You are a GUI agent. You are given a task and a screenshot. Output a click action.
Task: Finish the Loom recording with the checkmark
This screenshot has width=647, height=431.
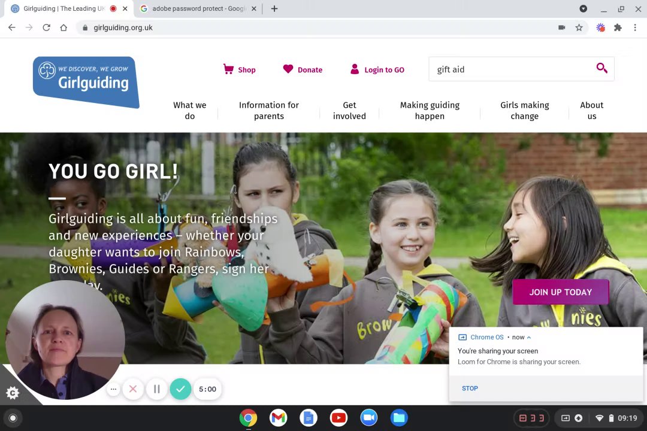pos(180,389)
